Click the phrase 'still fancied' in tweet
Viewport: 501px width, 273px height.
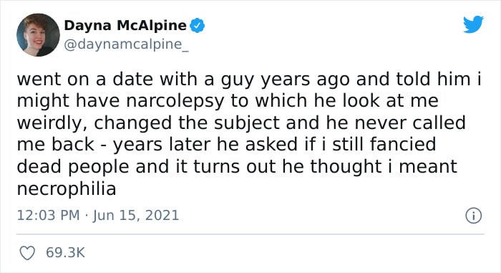point(384,144)
